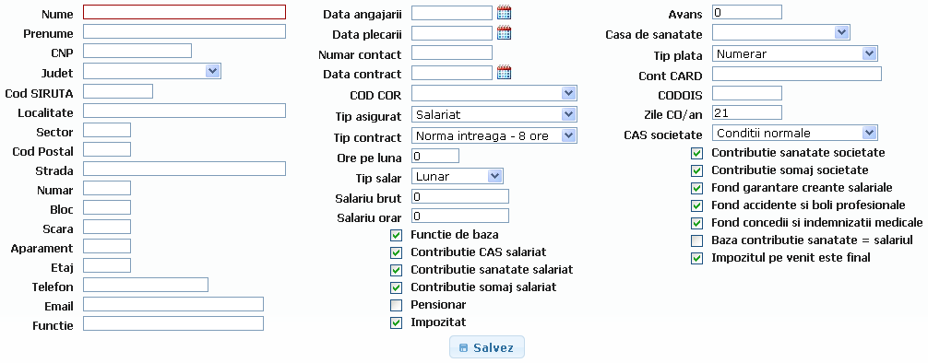
Task: Toggle Functie de baza checkbox
Action: 396,235
